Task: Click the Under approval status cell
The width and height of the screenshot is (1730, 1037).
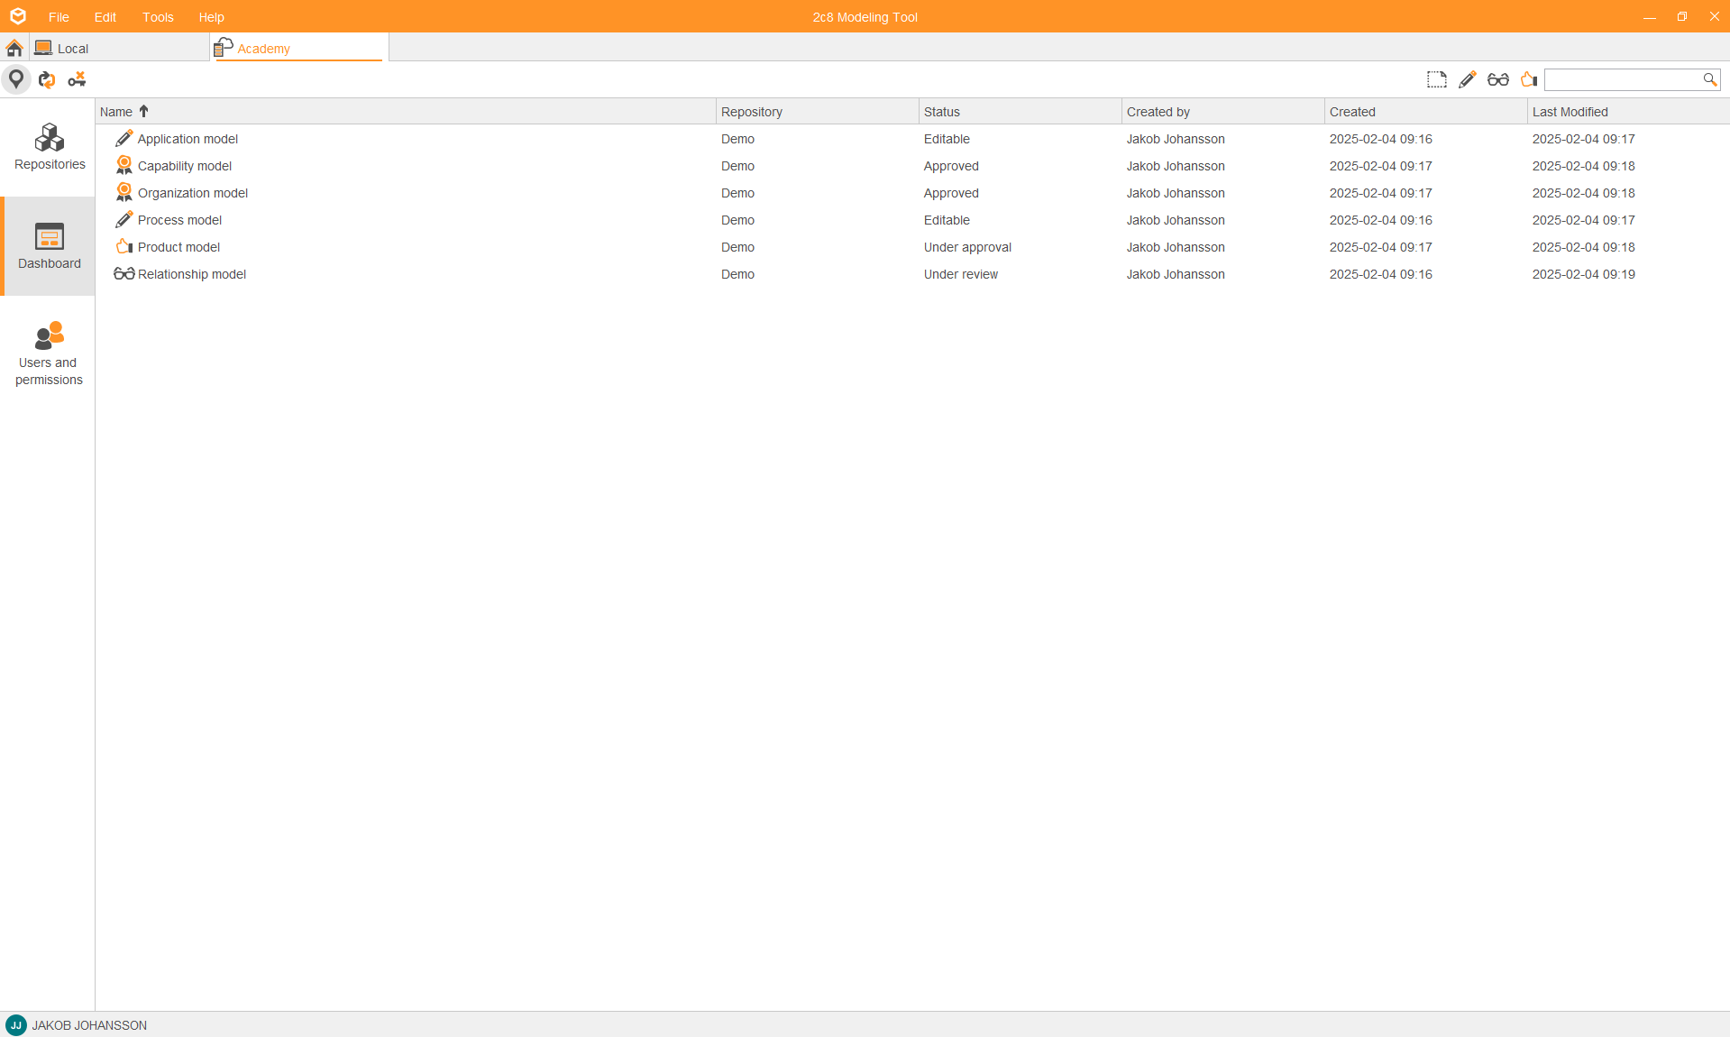Action: tap(967, 247)
